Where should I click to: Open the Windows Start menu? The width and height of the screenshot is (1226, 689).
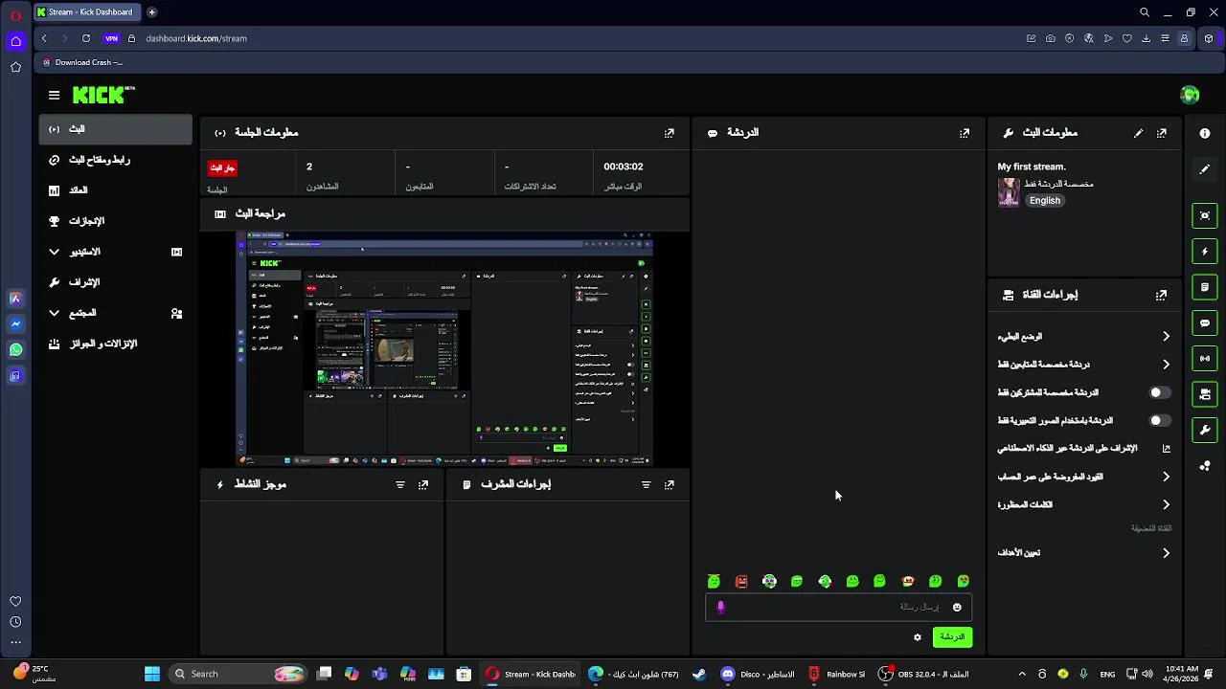[x=152, y=674]
